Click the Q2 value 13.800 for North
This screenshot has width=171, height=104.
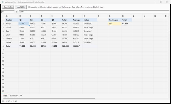tap(34, 24)
